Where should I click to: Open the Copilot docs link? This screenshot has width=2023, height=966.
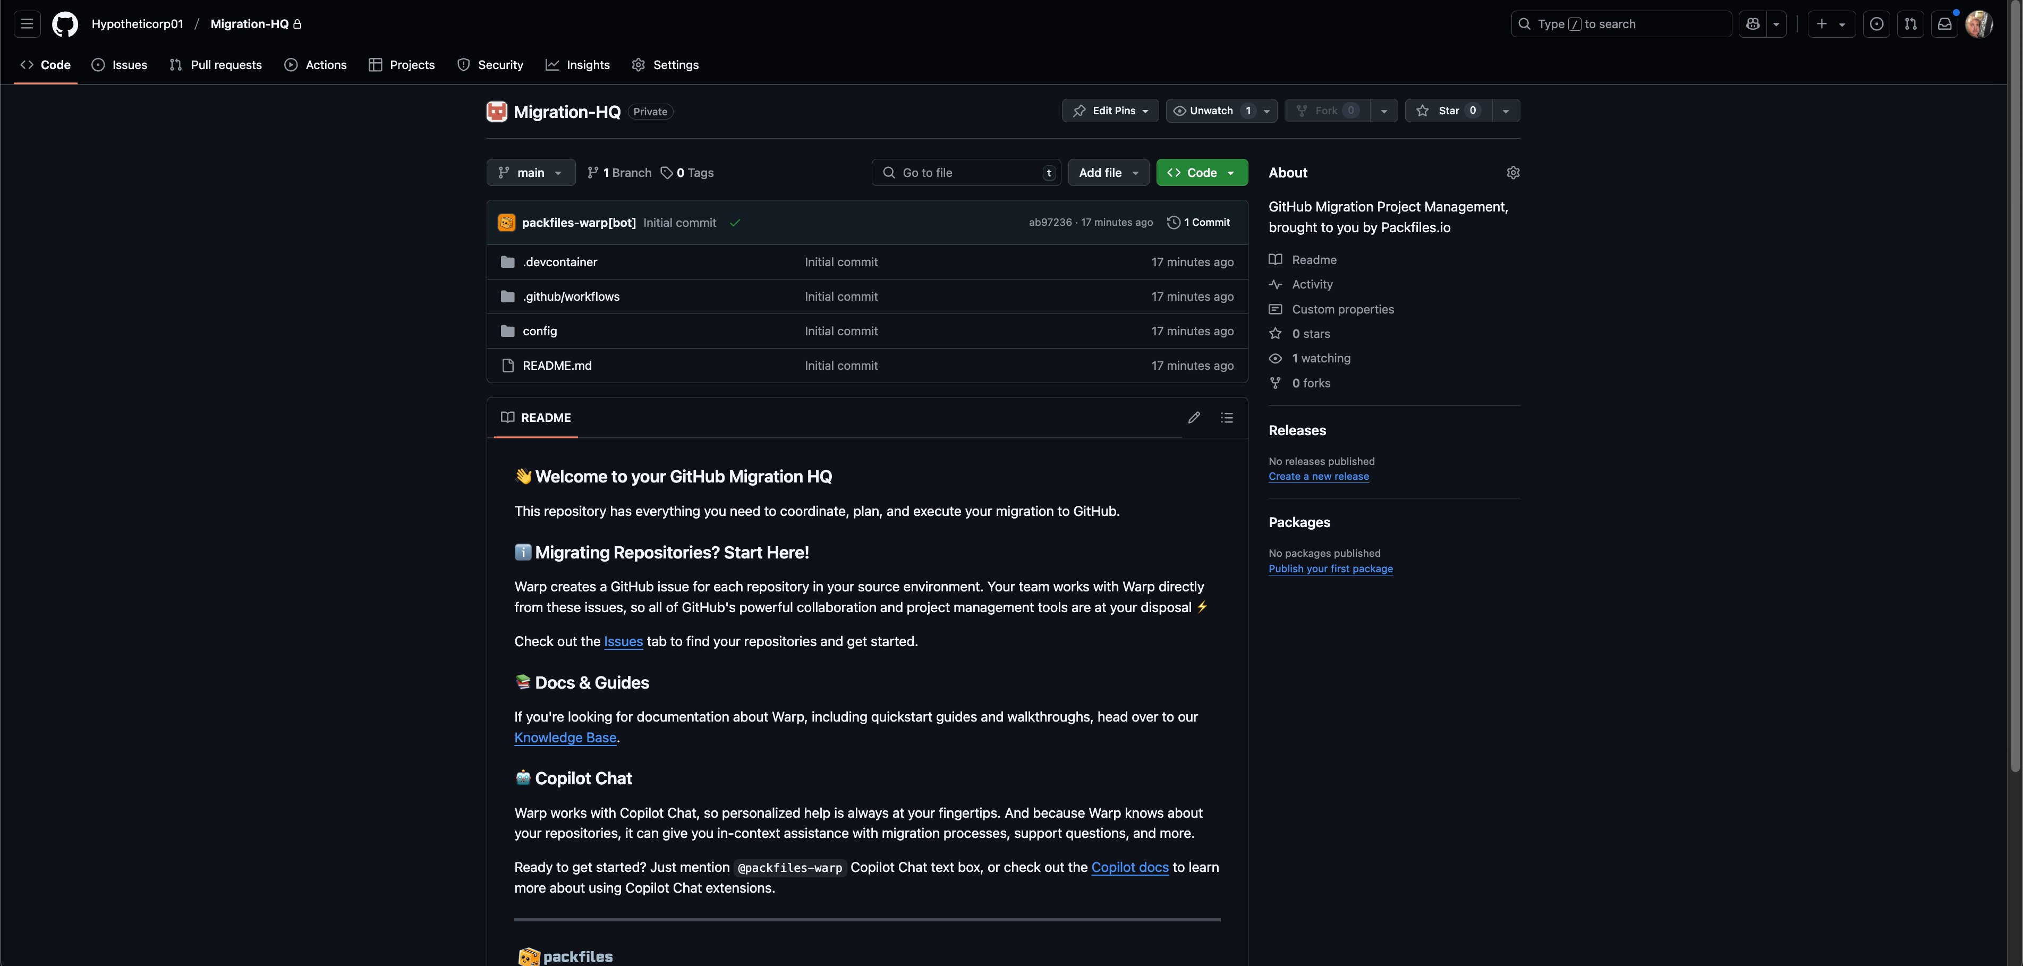click(x=1130, y=868)
